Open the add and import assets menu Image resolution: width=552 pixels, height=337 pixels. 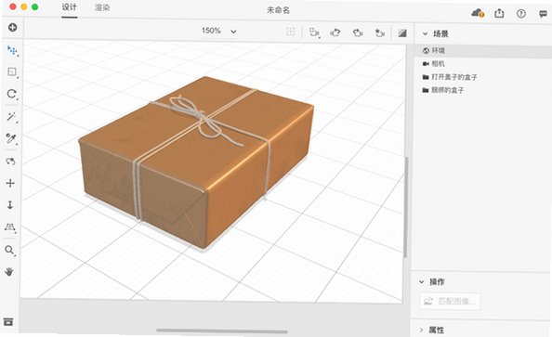pos(12,28)
